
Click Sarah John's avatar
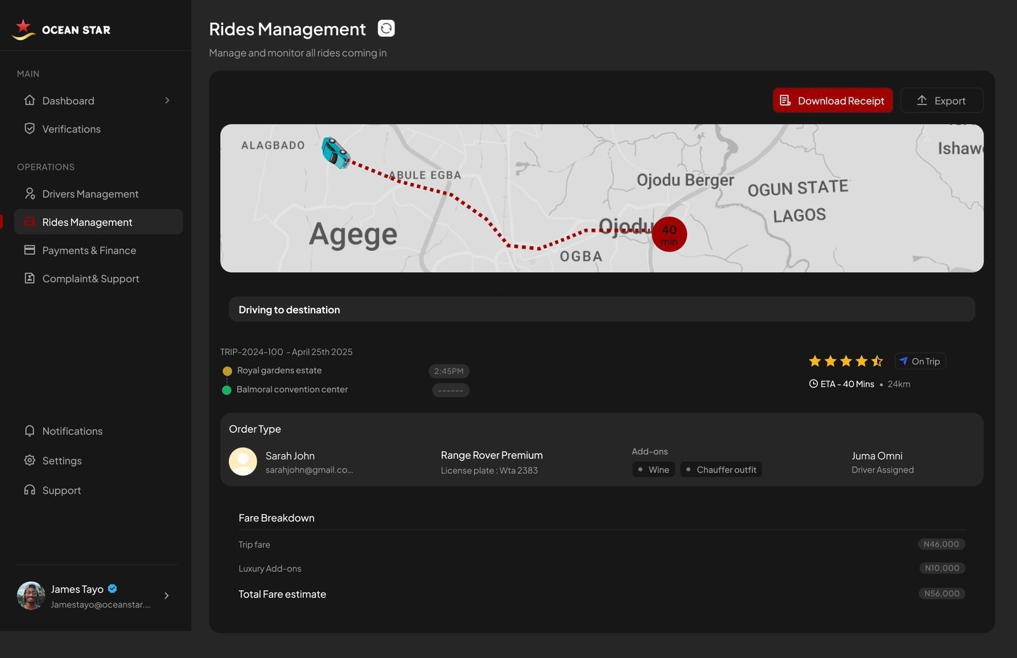[x=243, y=462]
